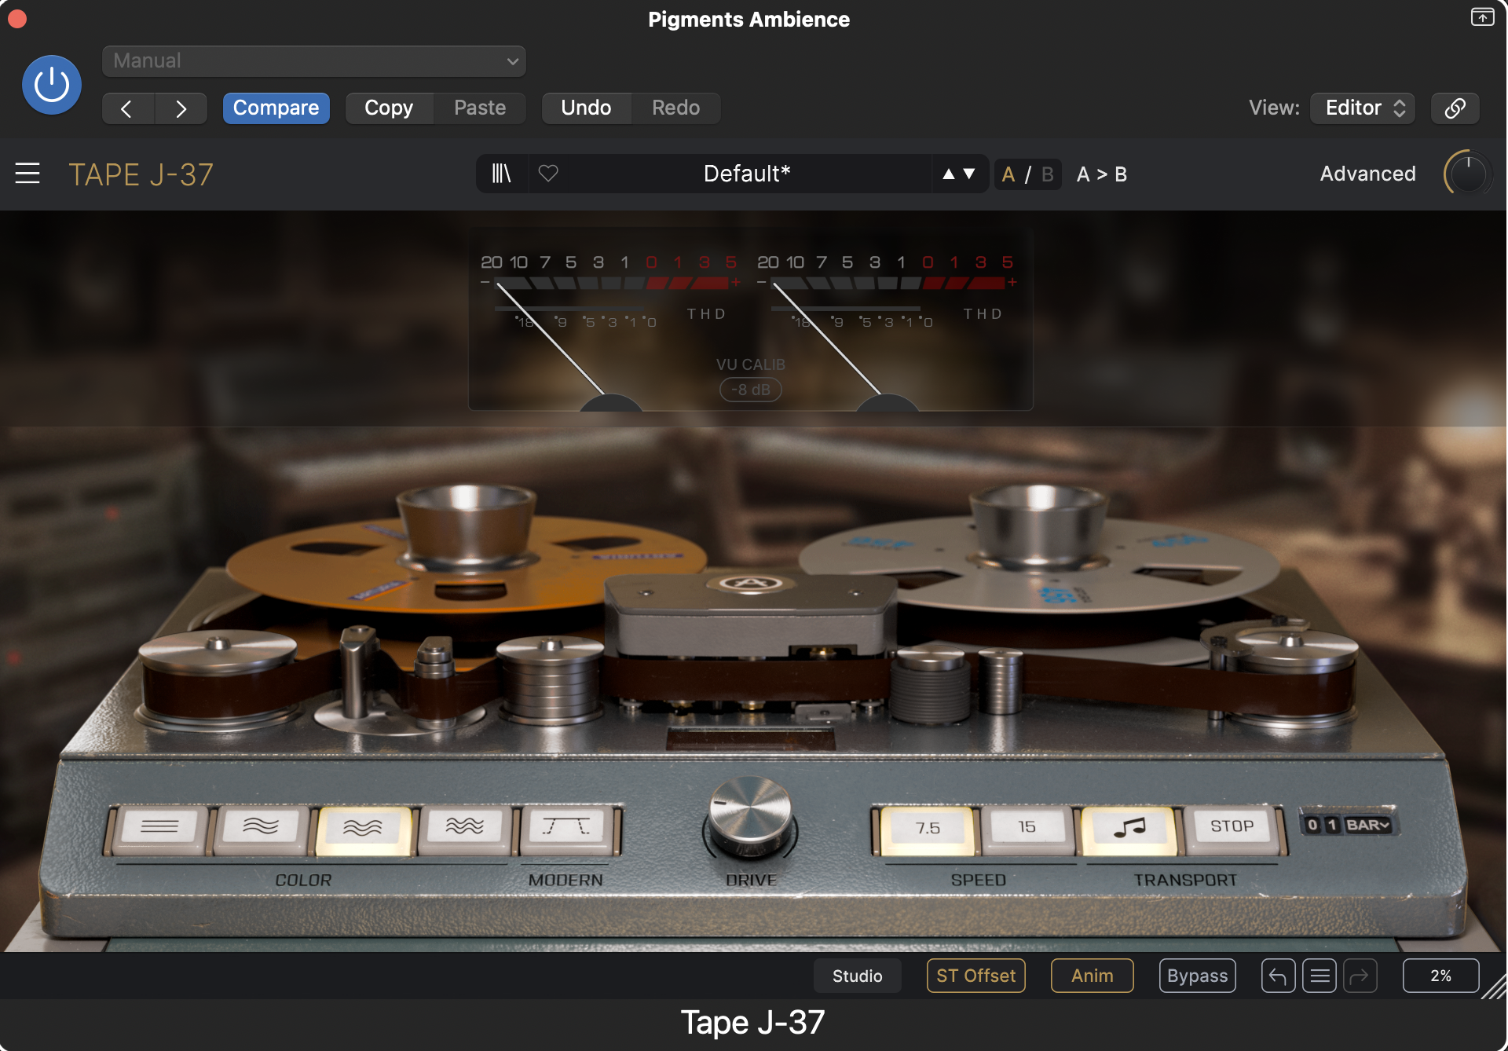Click the bottom bar undo arrow icon
The image size is (1508, 1051).
tap(1278, 976)
